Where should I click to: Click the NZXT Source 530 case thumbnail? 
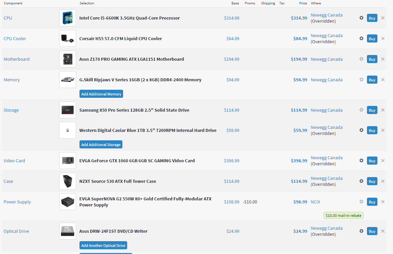point(68,181)
